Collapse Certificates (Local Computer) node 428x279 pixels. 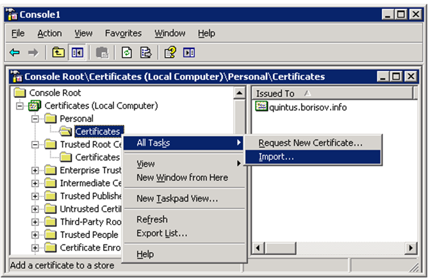coord(20,106)
